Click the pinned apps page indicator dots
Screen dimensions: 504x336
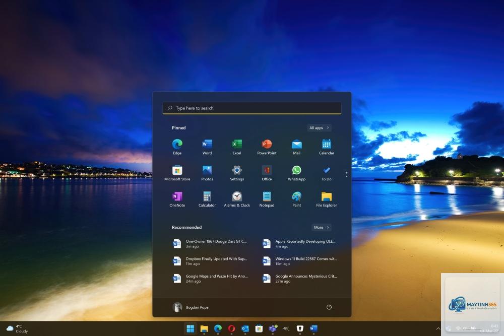pos(346,174)
